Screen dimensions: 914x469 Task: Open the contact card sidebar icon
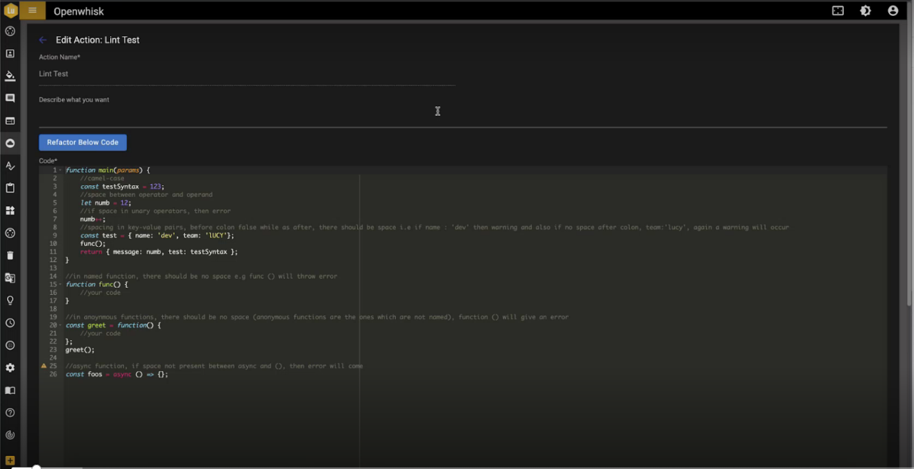click(10, 53)
